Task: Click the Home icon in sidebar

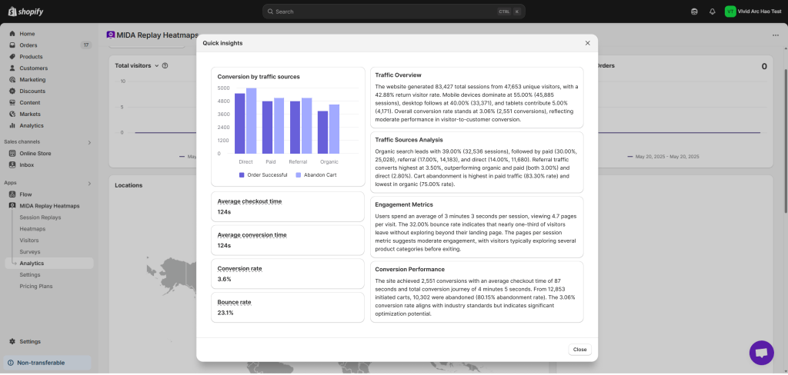Action: [12, 34]
